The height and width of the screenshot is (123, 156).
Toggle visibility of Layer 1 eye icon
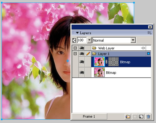pos(82,54)
